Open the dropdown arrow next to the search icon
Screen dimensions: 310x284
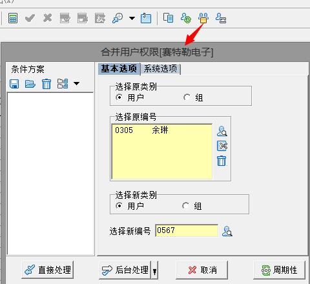[132, 18]
